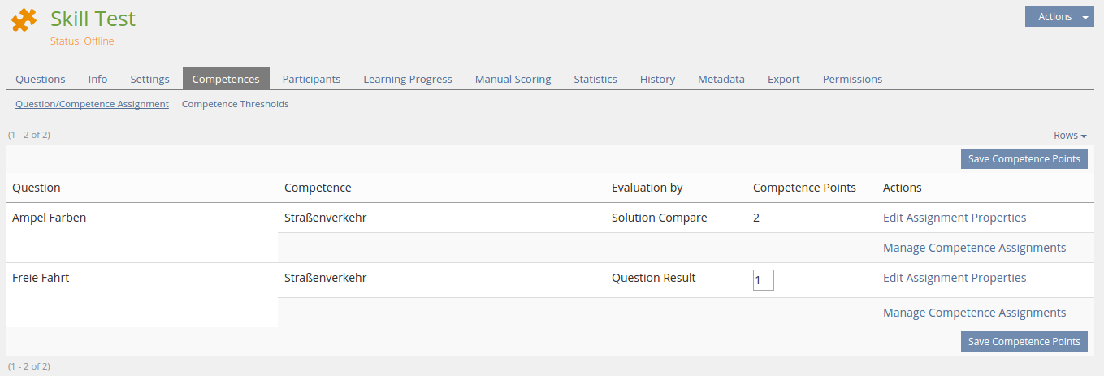1104x376 pixels.
Task: Go to the Settings tab
Action: pyautogui.click(x=149, y=79)
